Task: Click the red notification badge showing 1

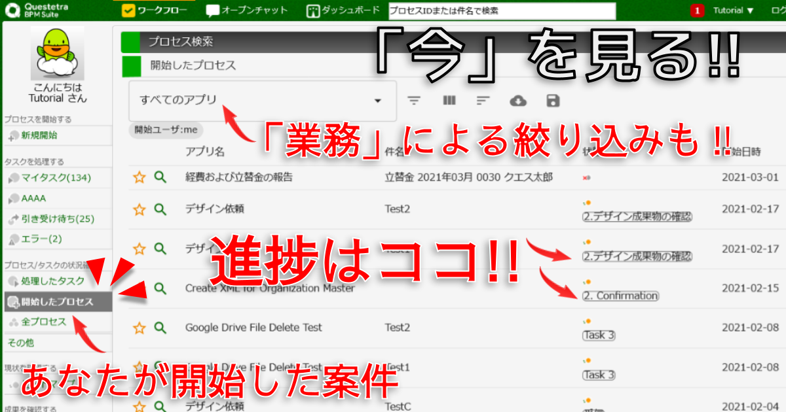Action: 697,10
